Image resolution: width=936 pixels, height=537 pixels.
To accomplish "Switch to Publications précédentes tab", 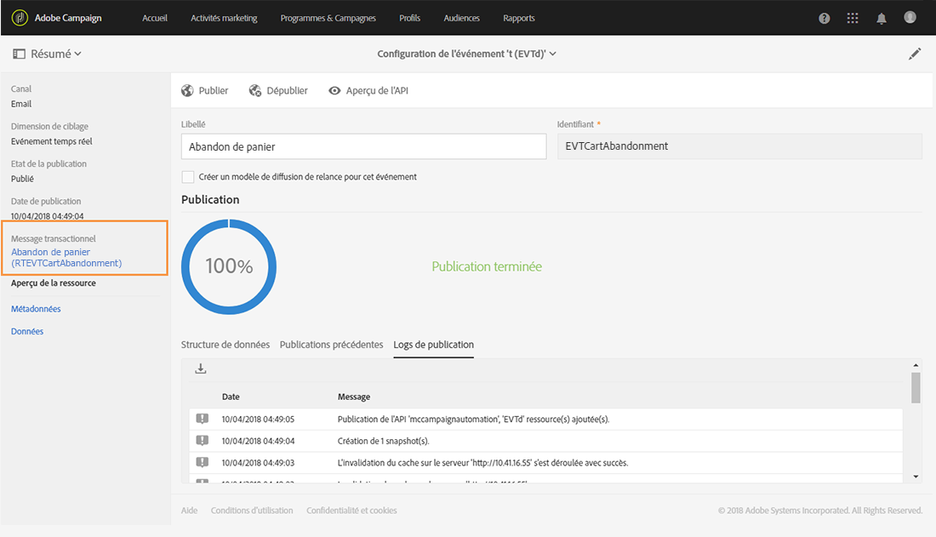I will [x=331, y=345].
